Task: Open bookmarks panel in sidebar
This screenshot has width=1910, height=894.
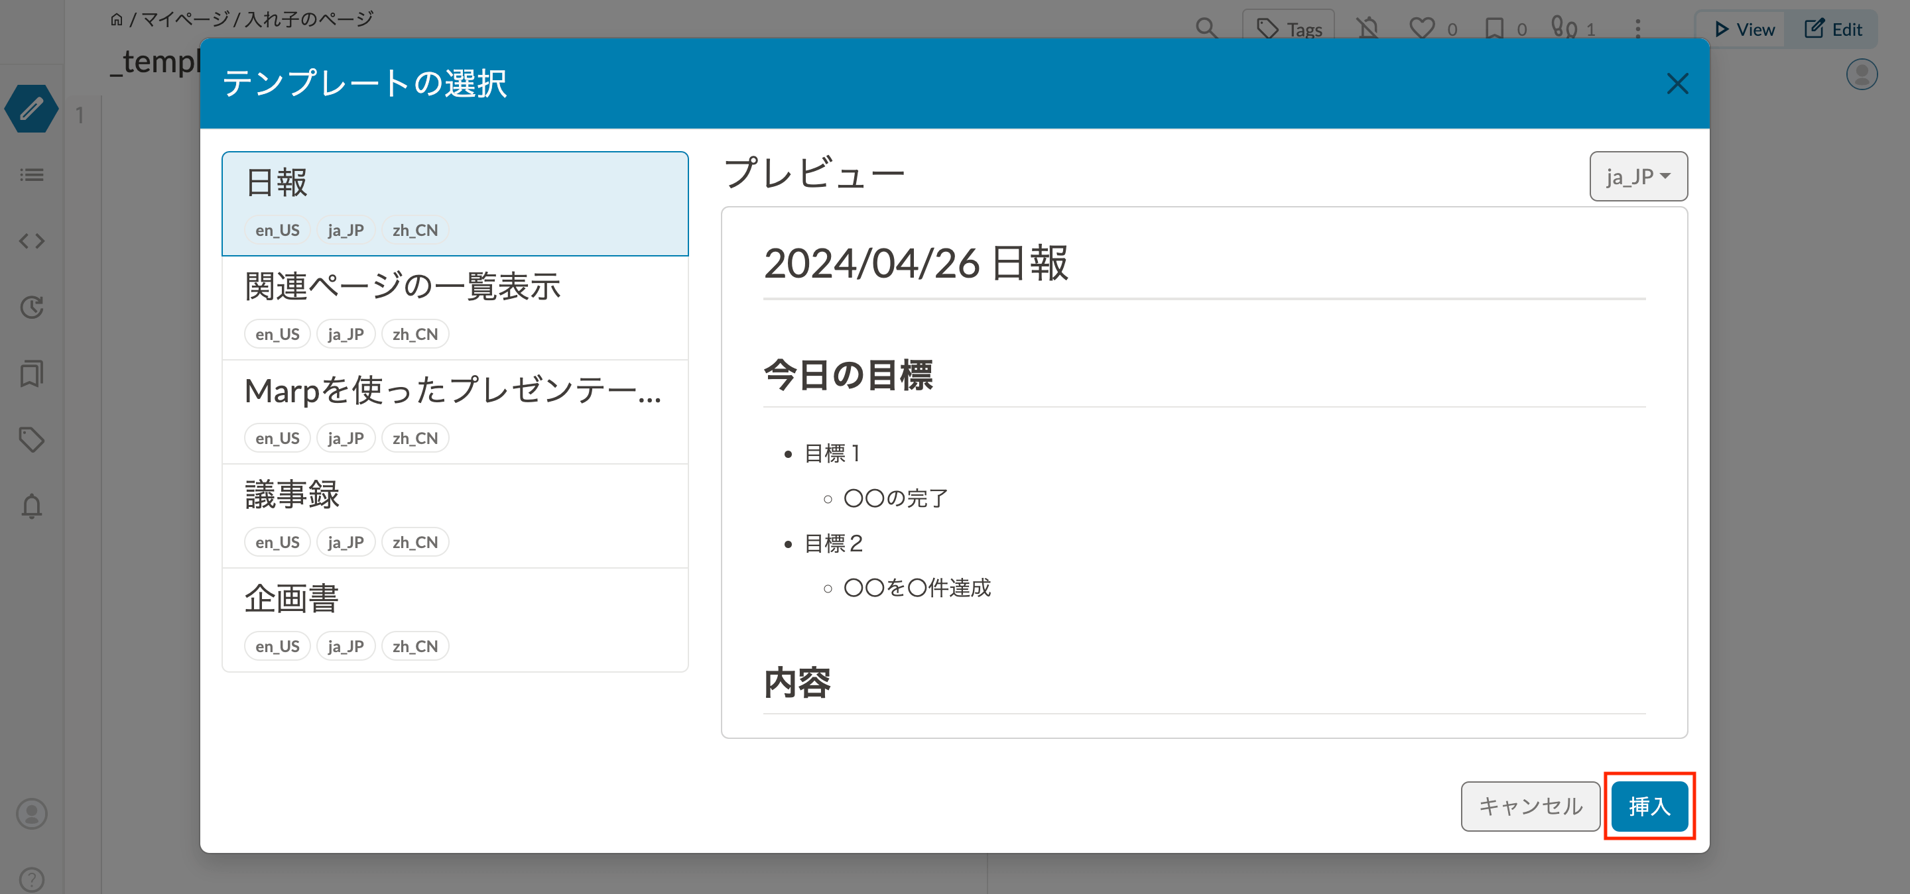Action: (x=31, y=372)
